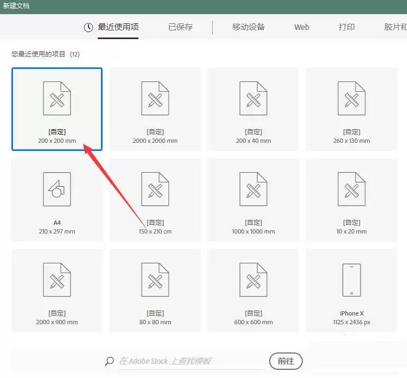Screen dimensions: 407x378
Task: Select the 260 x 130 mm document icon
Action: (352, 98)
